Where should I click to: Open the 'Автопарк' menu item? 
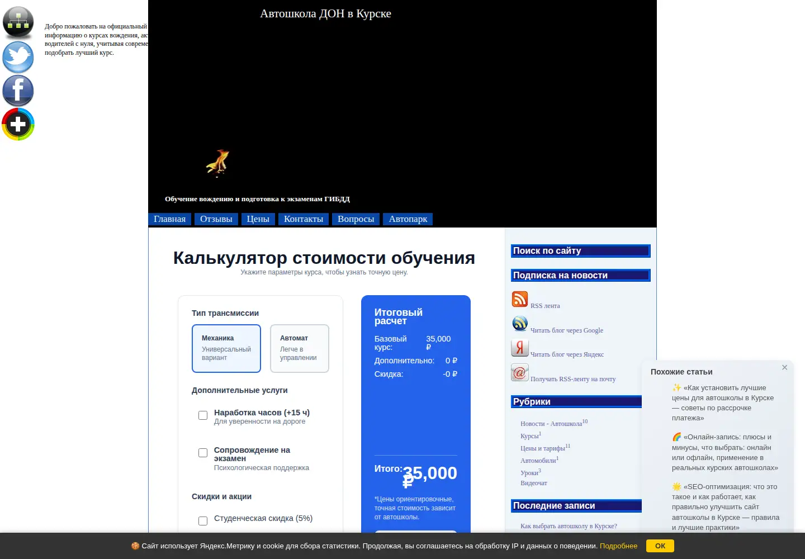[x=408, y=219]
